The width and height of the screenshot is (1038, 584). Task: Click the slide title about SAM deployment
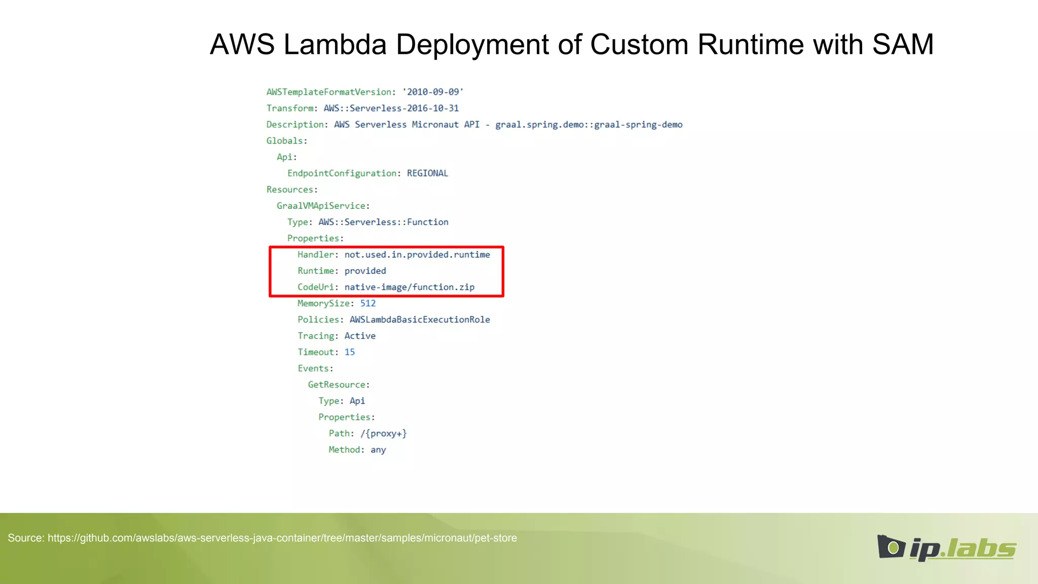(x=572, y=45)
